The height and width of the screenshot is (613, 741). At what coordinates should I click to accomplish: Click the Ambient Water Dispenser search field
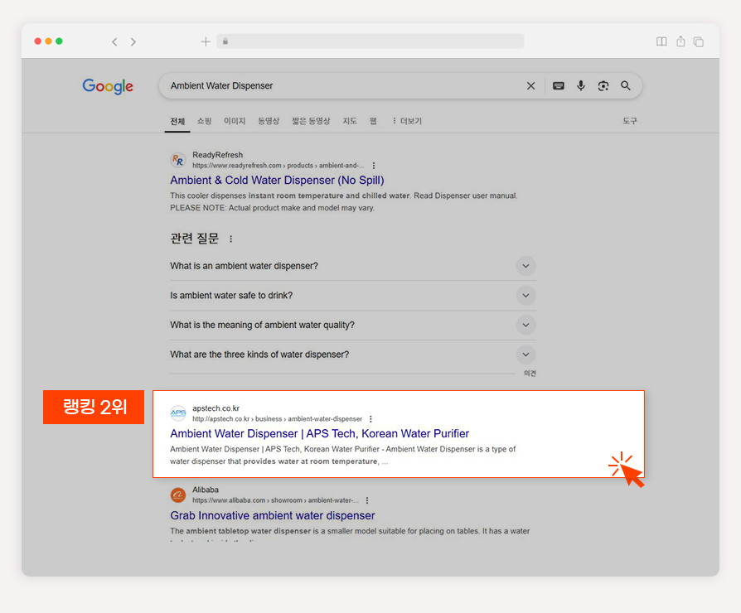tap(345, 86)
